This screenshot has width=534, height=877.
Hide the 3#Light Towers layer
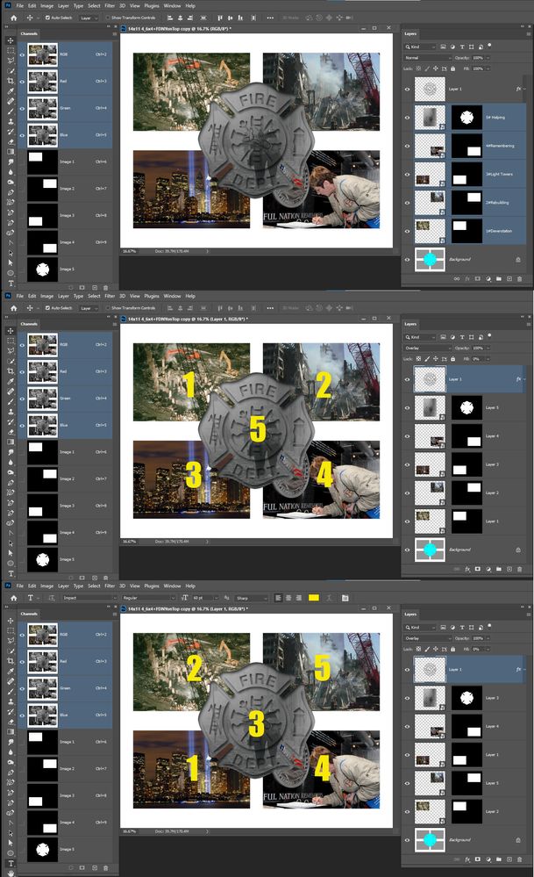[407, 175]
